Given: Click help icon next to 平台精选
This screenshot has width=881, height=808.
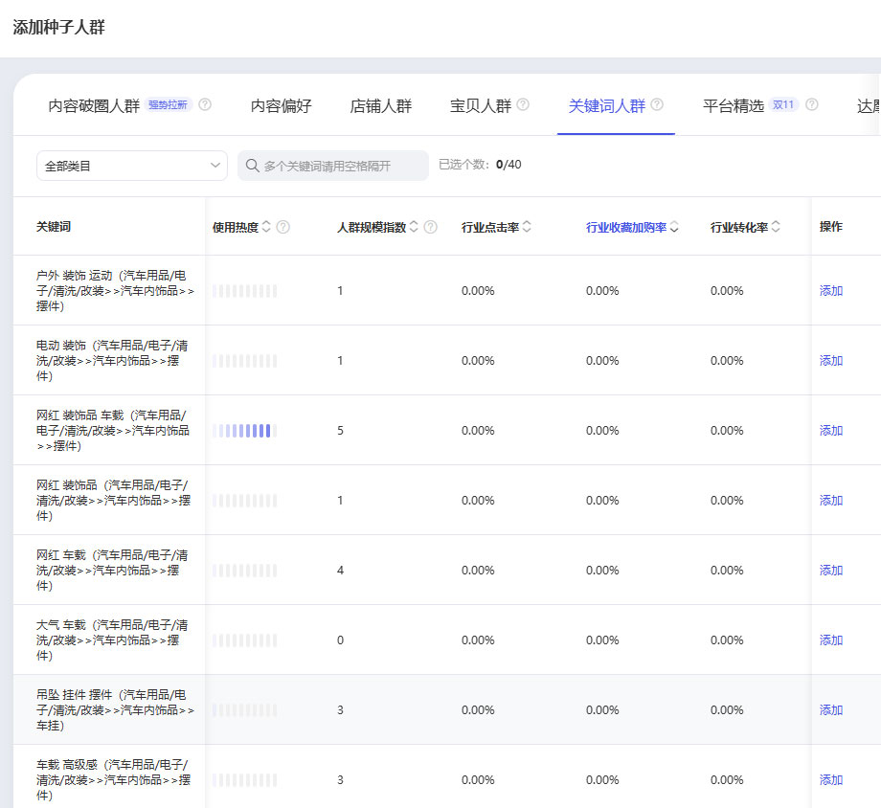Looking at the screenshot, I should click(x=812, y=104).
